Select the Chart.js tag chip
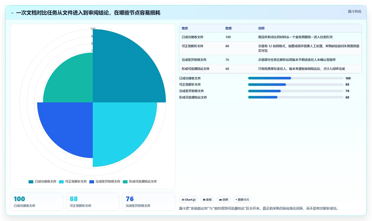Viewport: 372px width, 221px height. click(x=189, y=200)
